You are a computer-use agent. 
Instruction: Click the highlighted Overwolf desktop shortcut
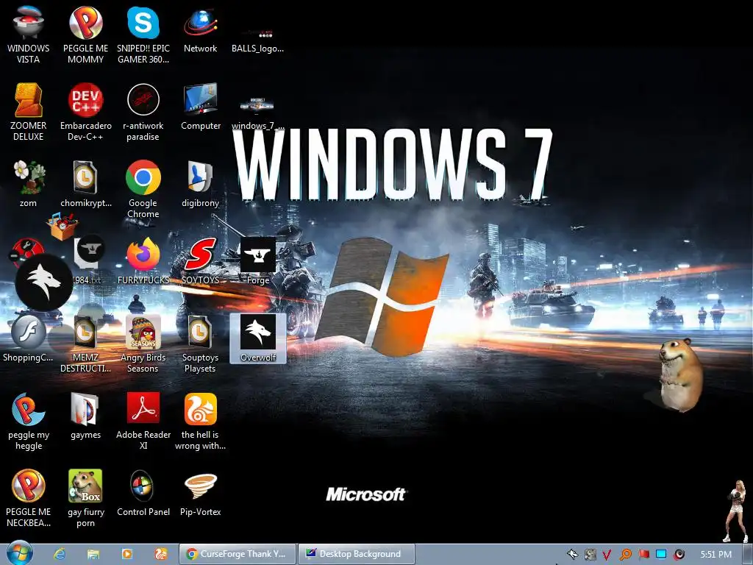(258, 338)
